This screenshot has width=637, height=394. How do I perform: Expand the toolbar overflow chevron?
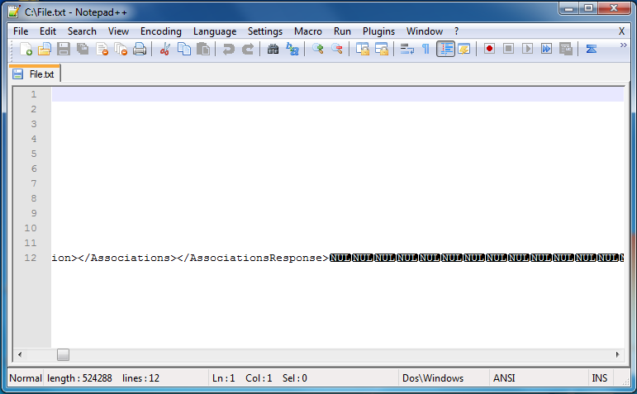(623, 47)
